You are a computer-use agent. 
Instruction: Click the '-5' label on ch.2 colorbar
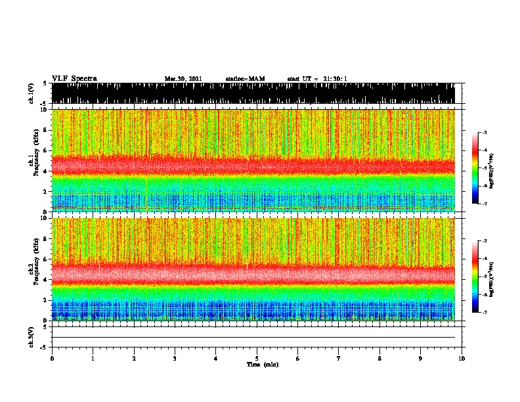pos(484,277)
